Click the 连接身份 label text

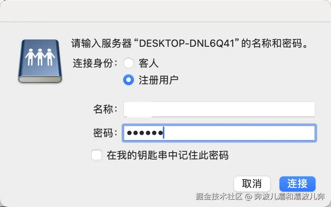[x=95, y=63]
